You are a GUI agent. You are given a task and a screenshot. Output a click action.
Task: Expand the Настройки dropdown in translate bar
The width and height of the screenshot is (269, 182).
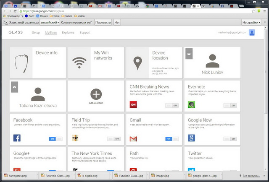251,22
